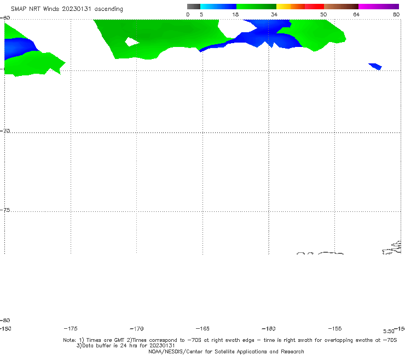Click the NOAA/NESDIS Center for Satellite Applications credit
405x355 pixels.
click(226, 352)
